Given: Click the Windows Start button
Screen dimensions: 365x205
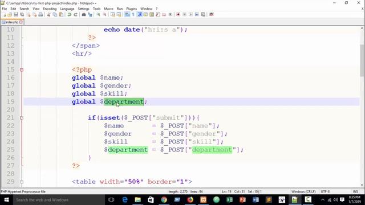Looking at the screenshot, I should (x=6, y=200).
